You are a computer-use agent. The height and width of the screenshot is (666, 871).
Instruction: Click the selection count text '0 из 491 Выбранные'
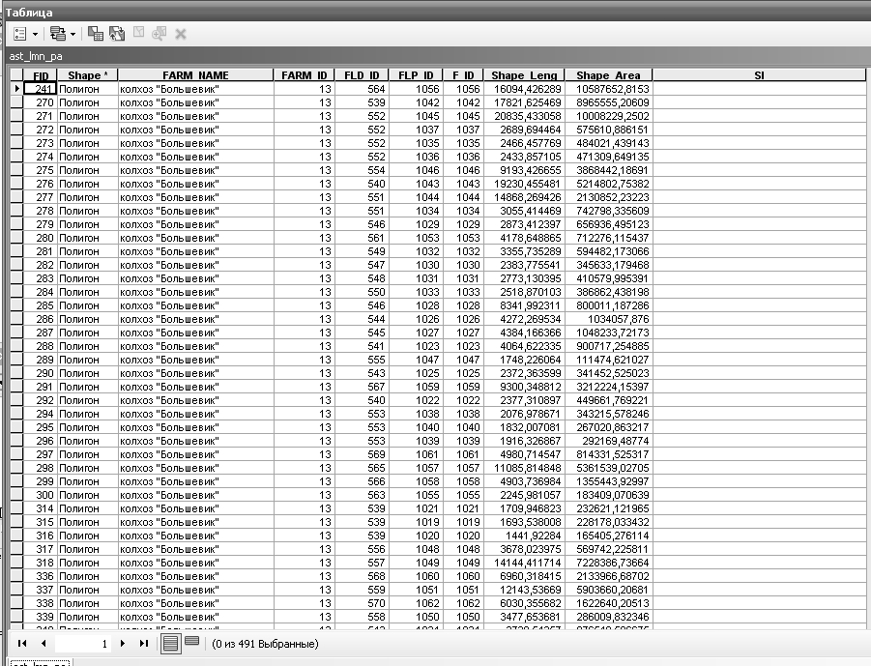coord(265,644)
